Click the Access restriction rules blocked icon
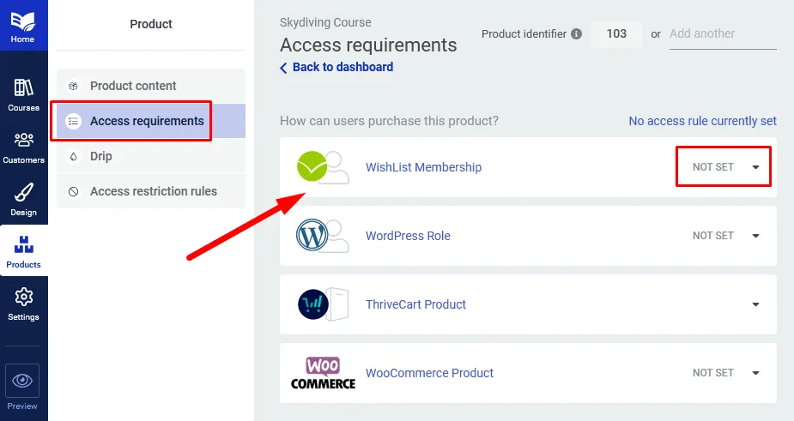The image size is (794, 421). (74, 191)
